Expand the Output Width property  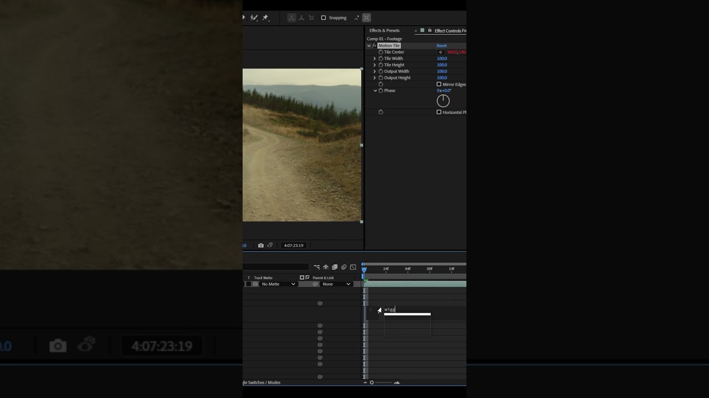374,71
